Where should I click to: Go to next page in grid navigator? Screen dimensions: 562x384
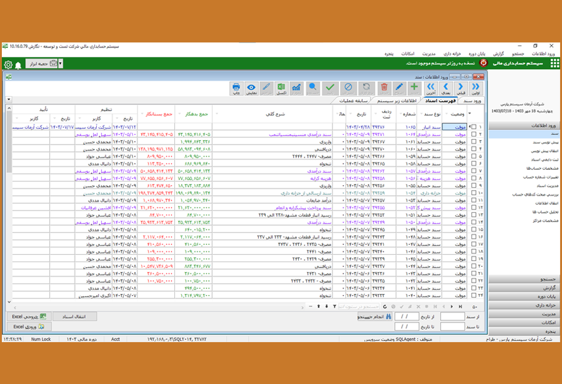tap(452, 306)
